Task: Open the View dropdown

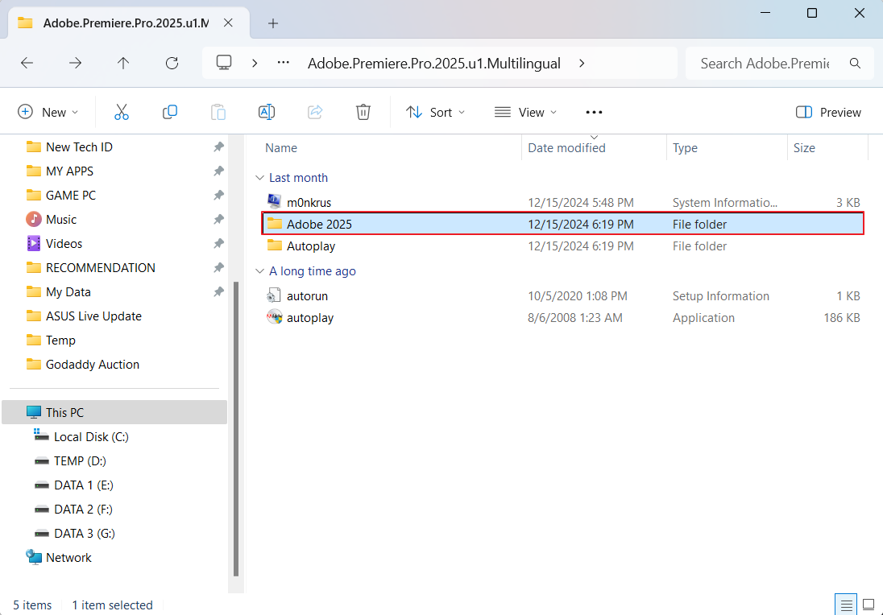Action: pos(526,112)
